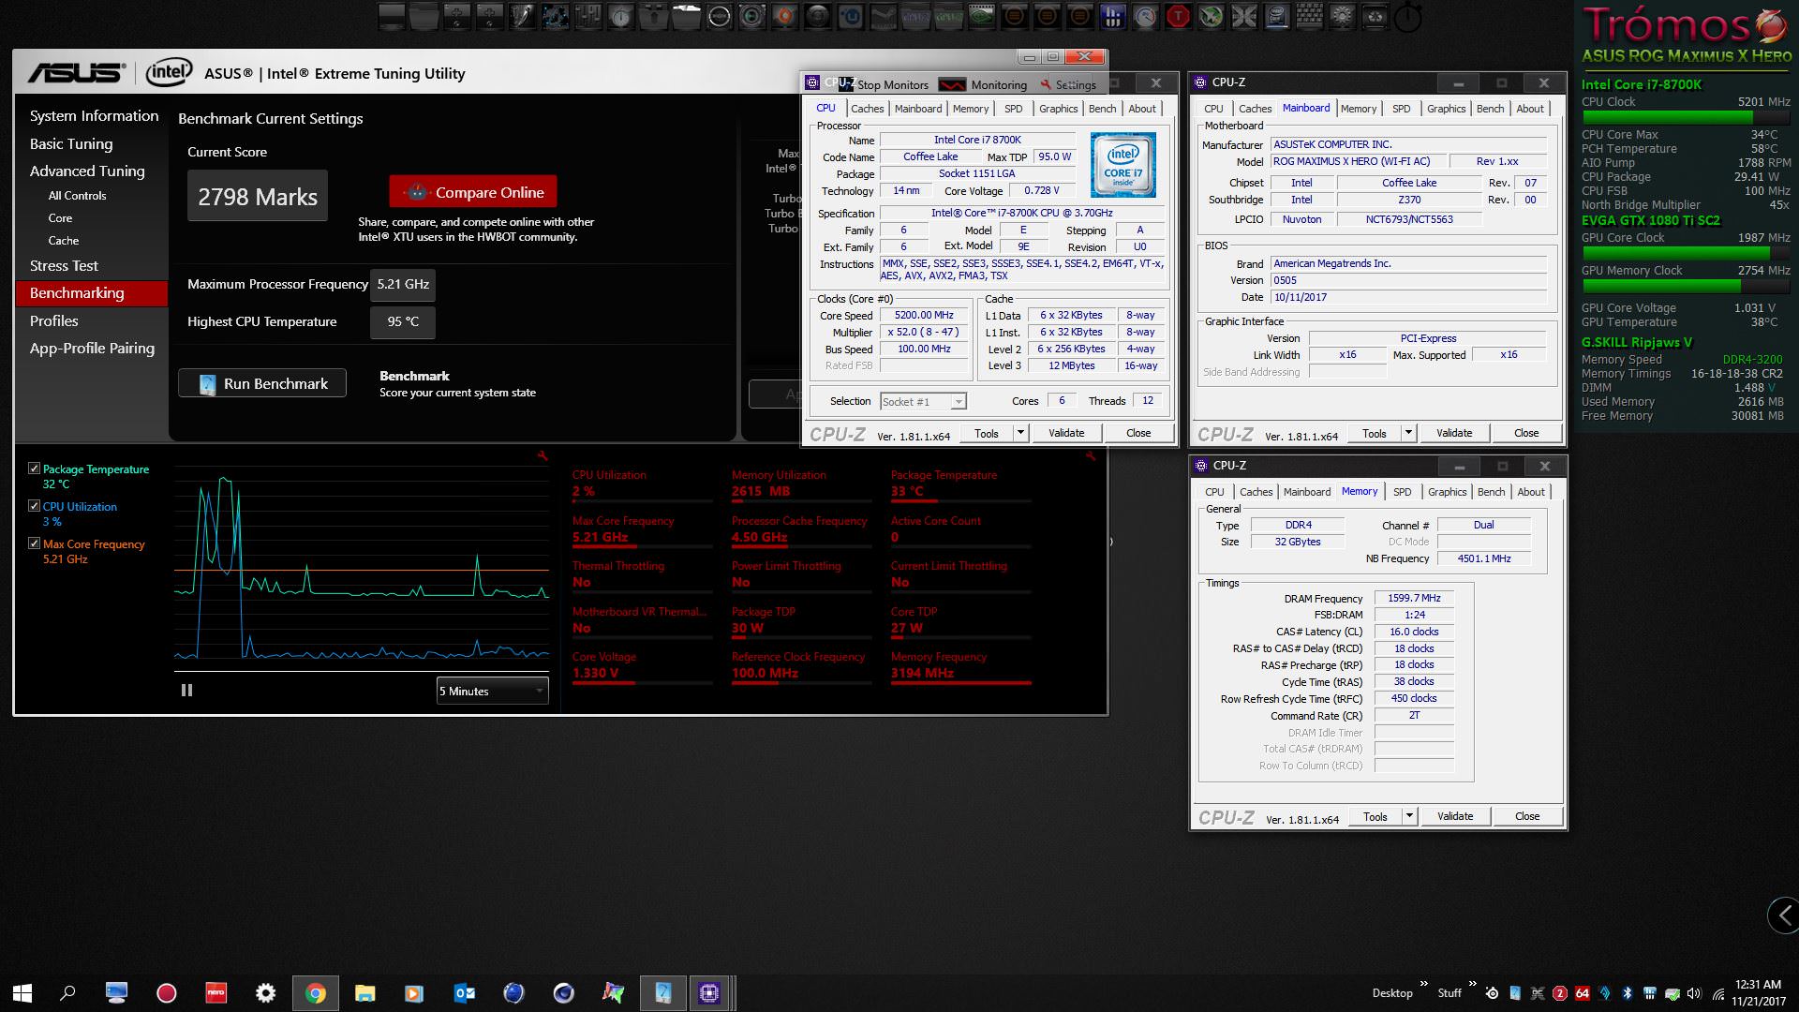
Task: Open the XTU graph settings wrench icon
Action: pos(543,456)
